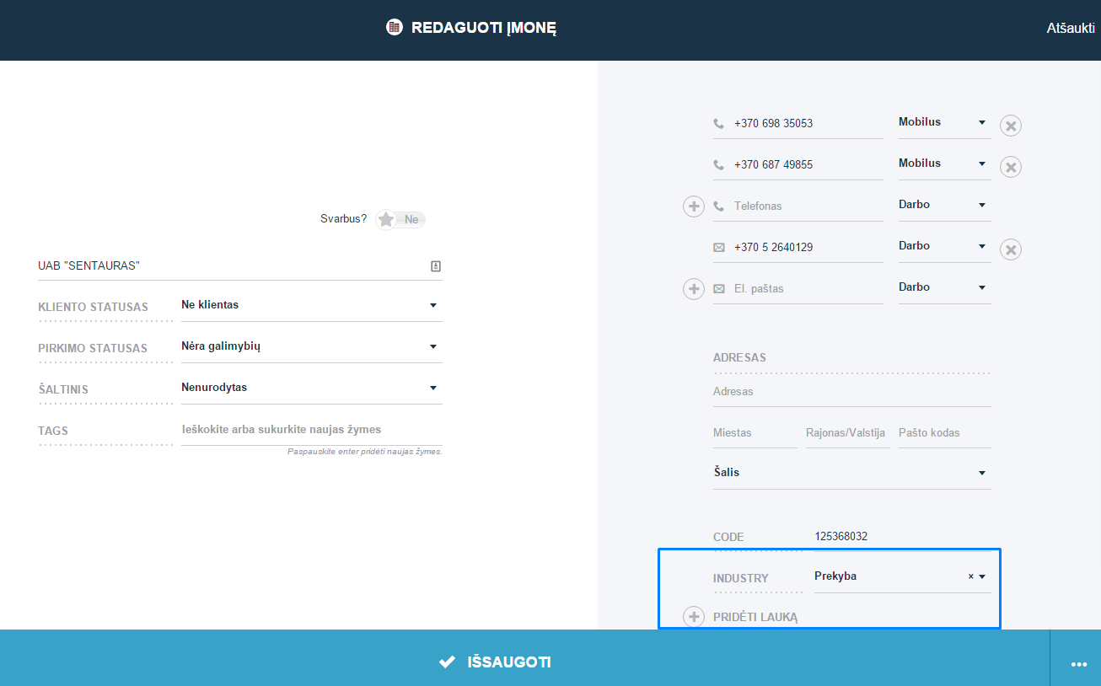Click Pridėti lauką to add a field

click(755, 617)
